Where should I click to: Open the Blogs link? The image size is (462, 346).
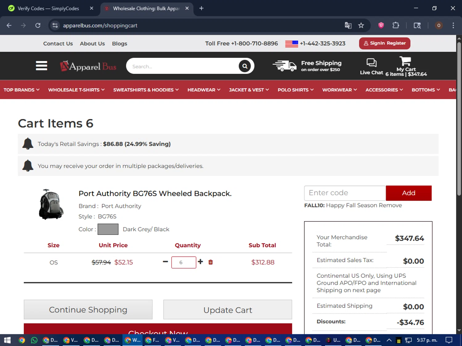[120, 44]
